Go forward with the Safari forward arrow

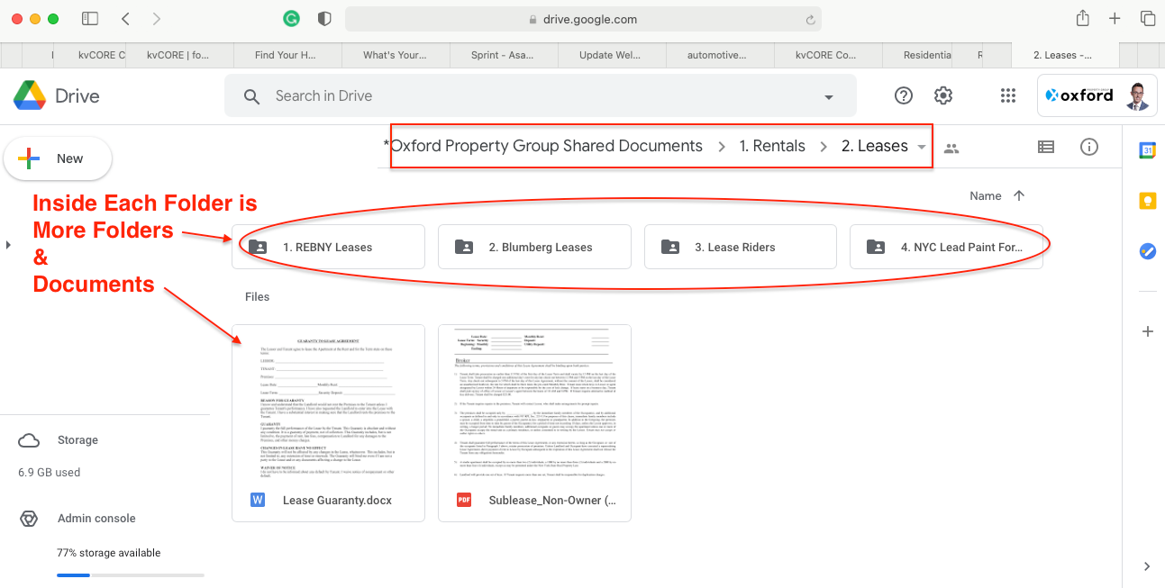[157, 19]
